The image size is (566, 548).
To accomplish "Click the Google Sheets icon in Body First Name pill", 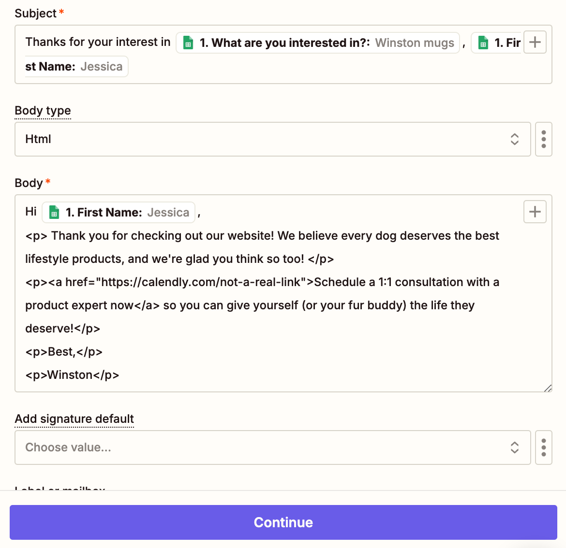I will (x=54, y=213).
